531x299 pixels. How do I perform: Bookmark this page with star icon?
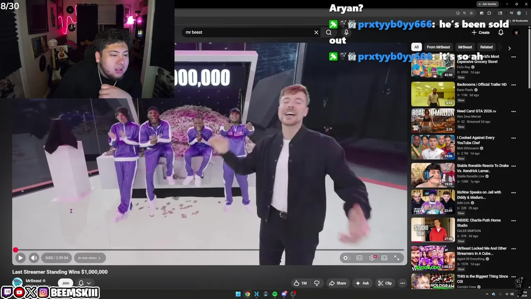tap(471, 13)
